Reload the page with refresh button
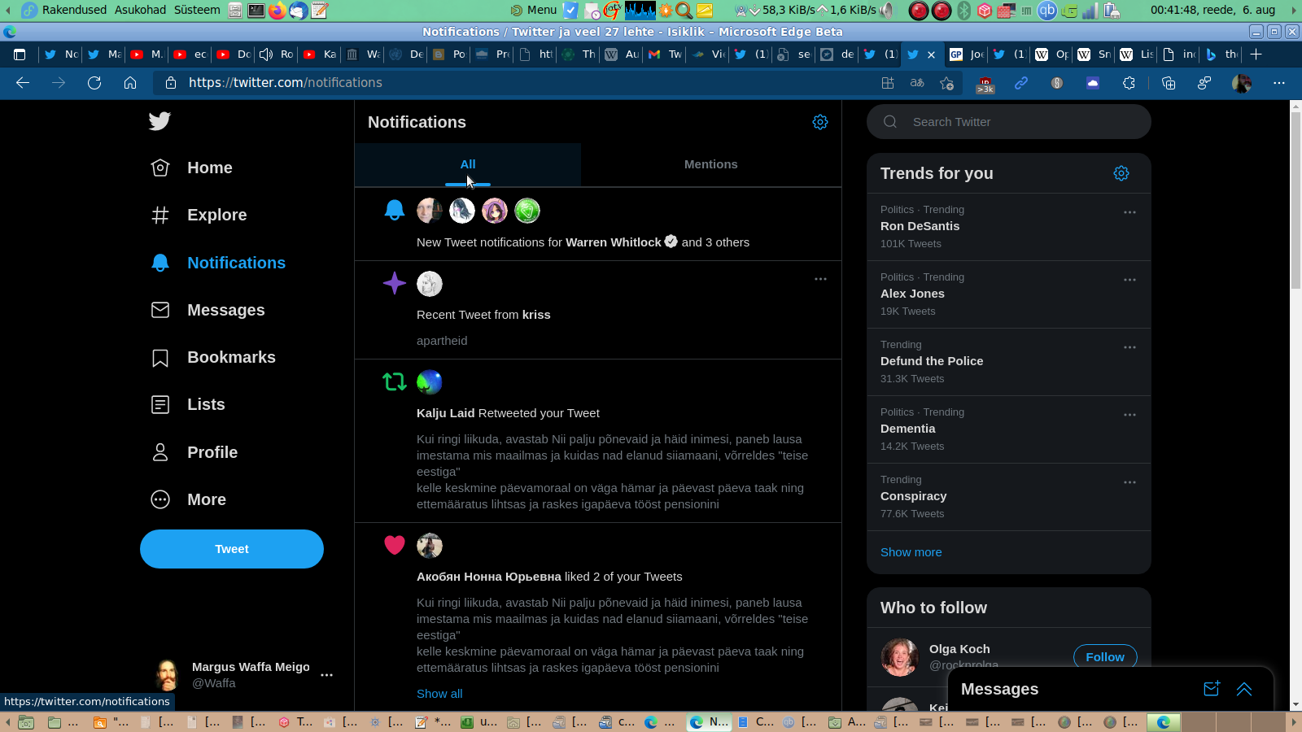 (94, 83)
